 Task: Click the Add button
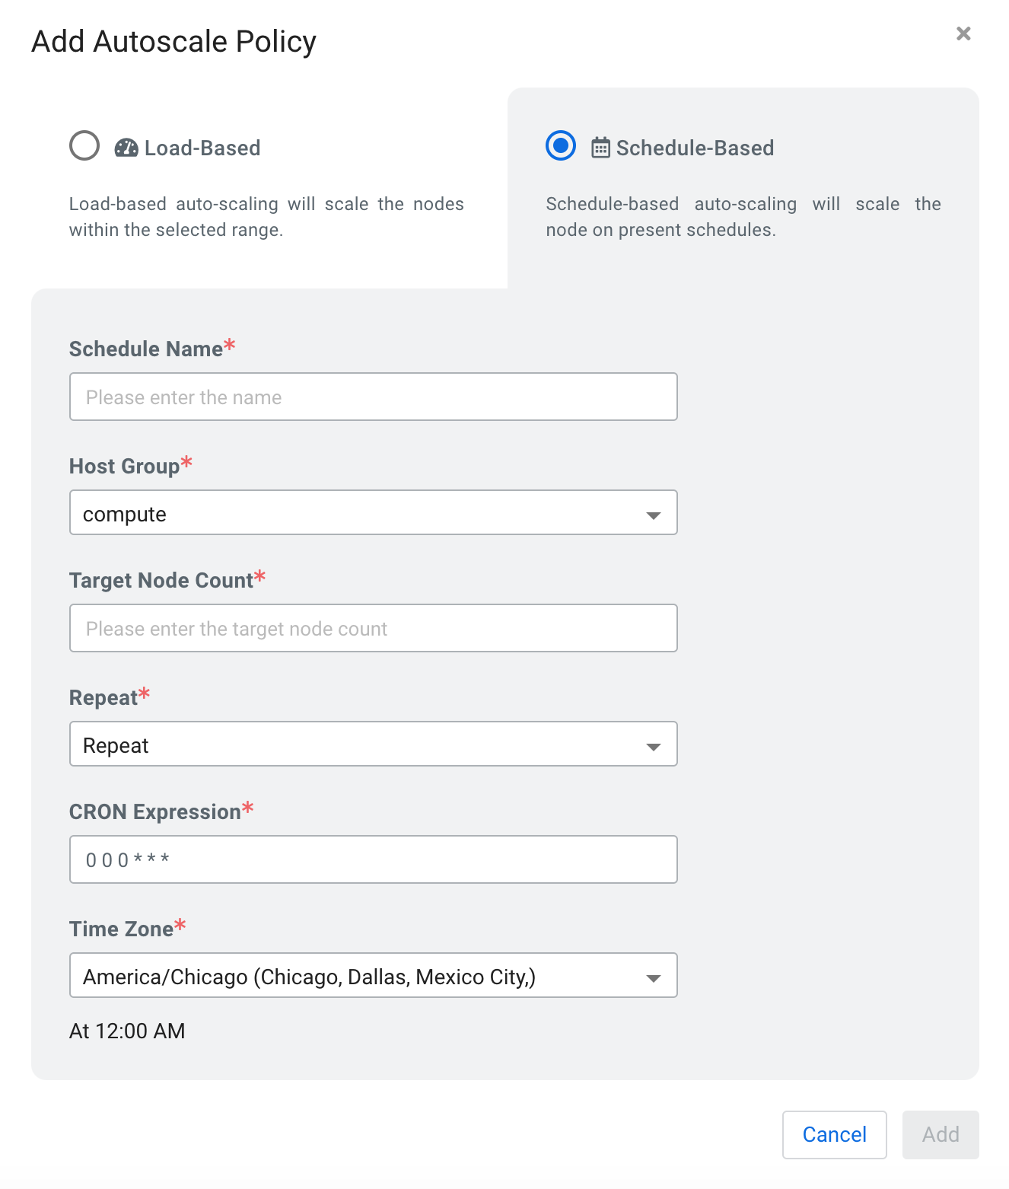[x=941, y=1134]
